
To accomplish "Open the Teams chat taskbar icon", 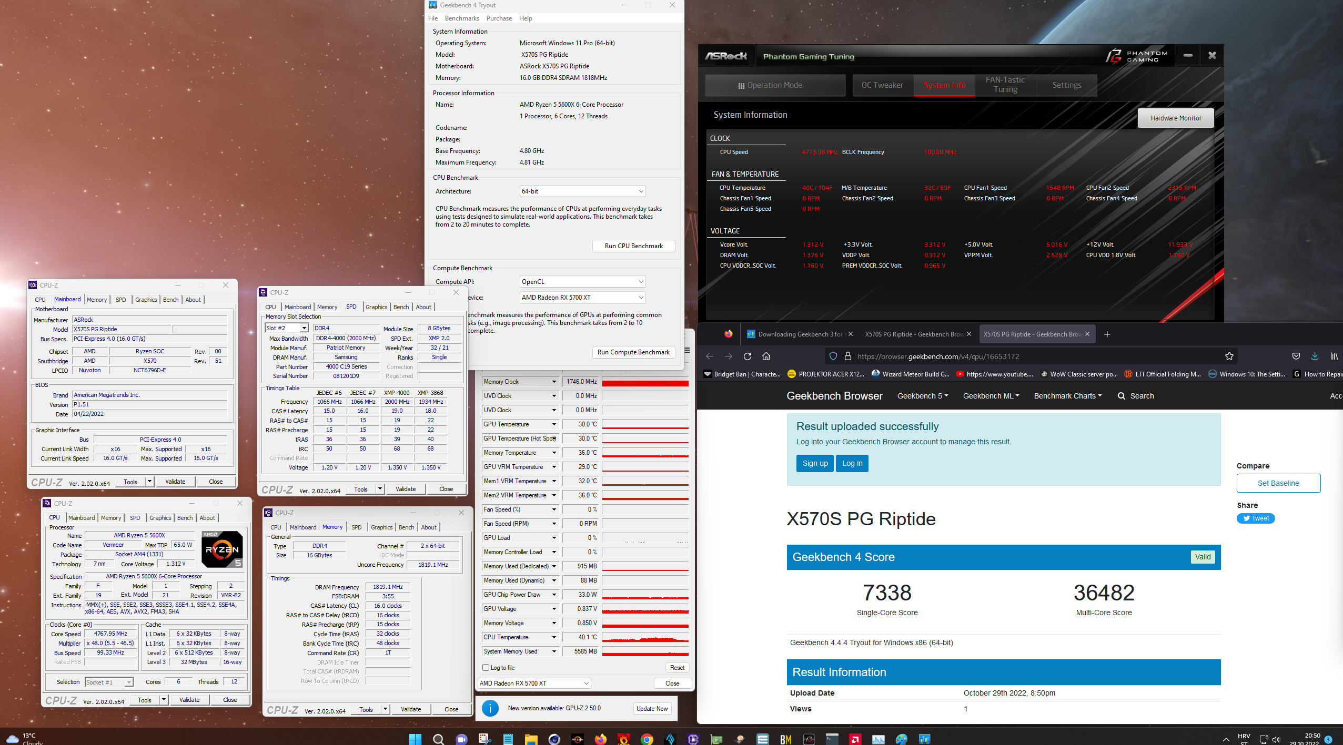I will point(461,739).
